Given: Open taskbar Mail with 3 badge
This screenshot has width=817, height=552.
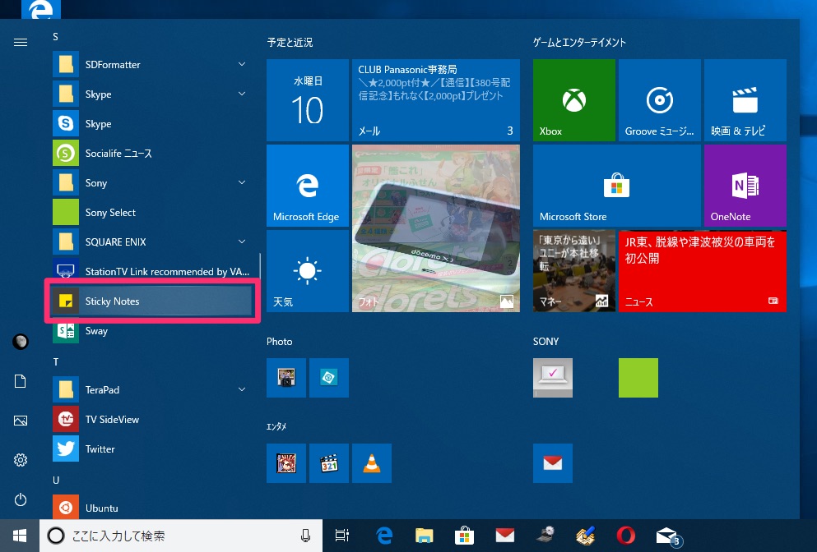Looking at the screenshot, I should tap(668, 536).
